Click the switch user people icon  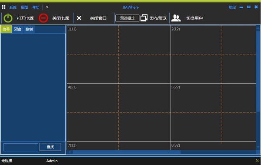tap(176, 18)
